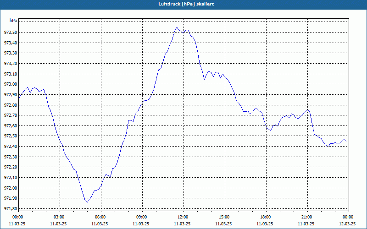Click the 00:00 time label dated 12.03.25
Image resolution: width=367 pixels, height=229 pixels.
[x=348, y=217]
